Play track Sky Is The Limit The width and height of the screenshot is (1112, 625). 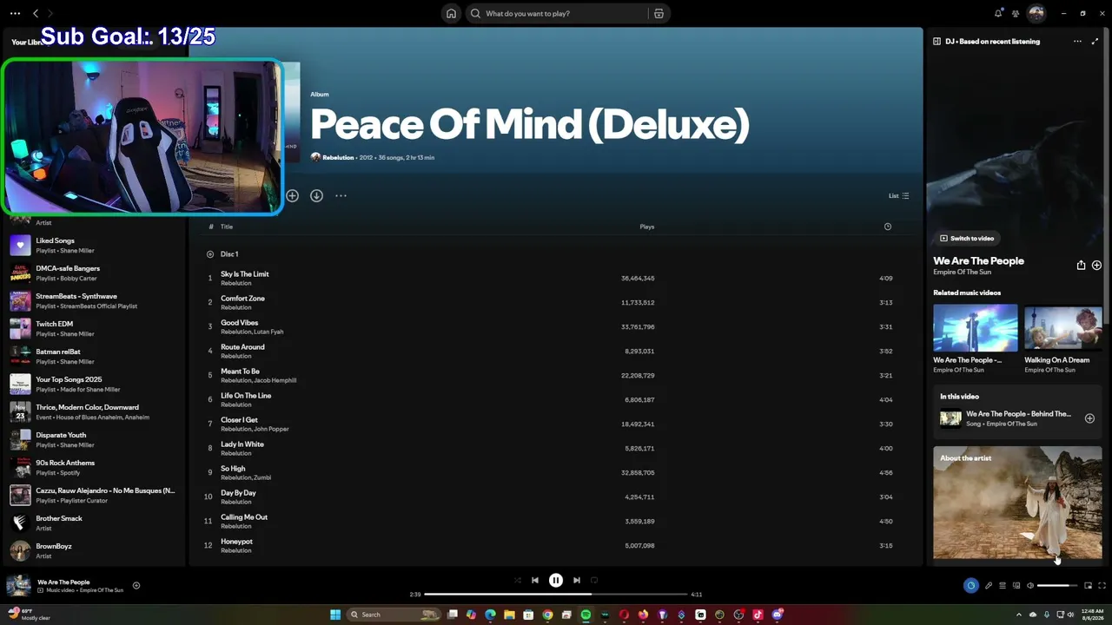(x=556, y=279)
